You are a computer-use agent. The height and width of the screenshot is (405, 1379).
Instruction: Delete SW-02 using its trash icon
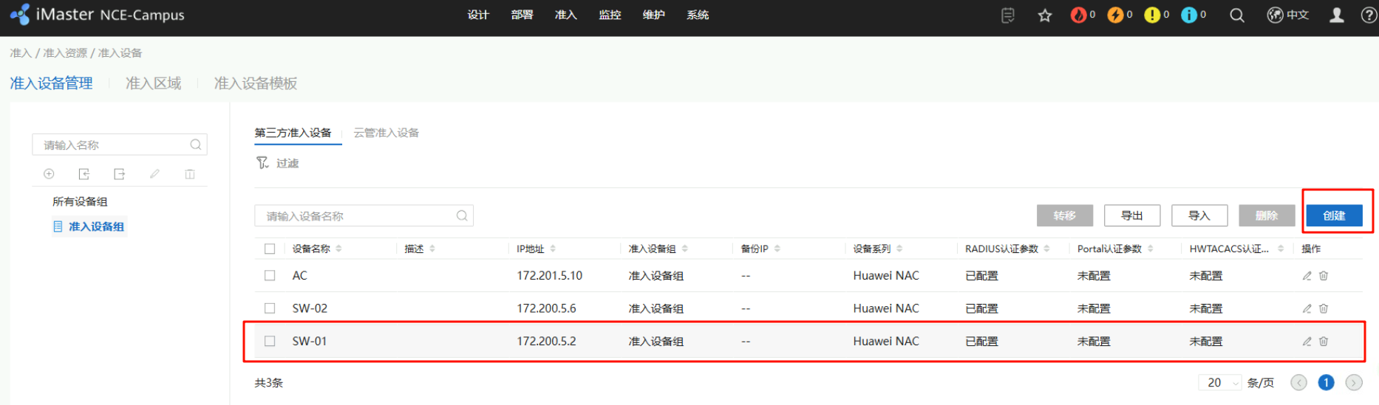(1324, 308)
